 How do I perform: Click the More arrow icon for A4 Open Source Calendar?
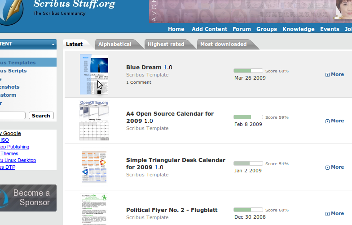coord(327,121)
